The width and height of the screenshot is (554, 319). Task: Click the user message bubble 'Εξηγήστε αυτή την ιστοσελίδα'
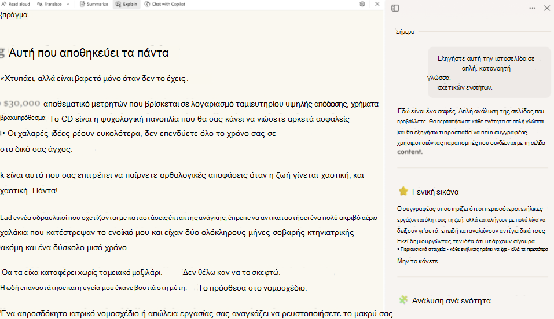tap(489, 73)
